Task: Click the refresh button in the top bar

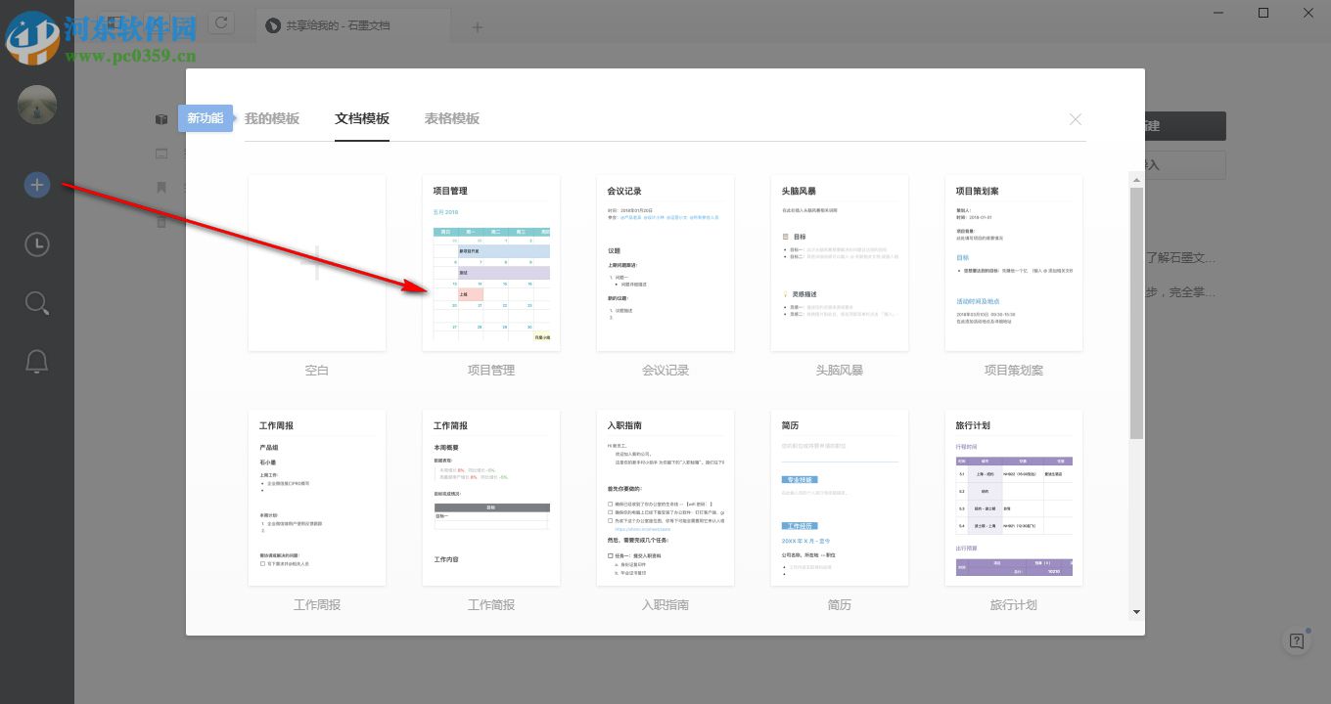Action: click(x=221, y=22)
